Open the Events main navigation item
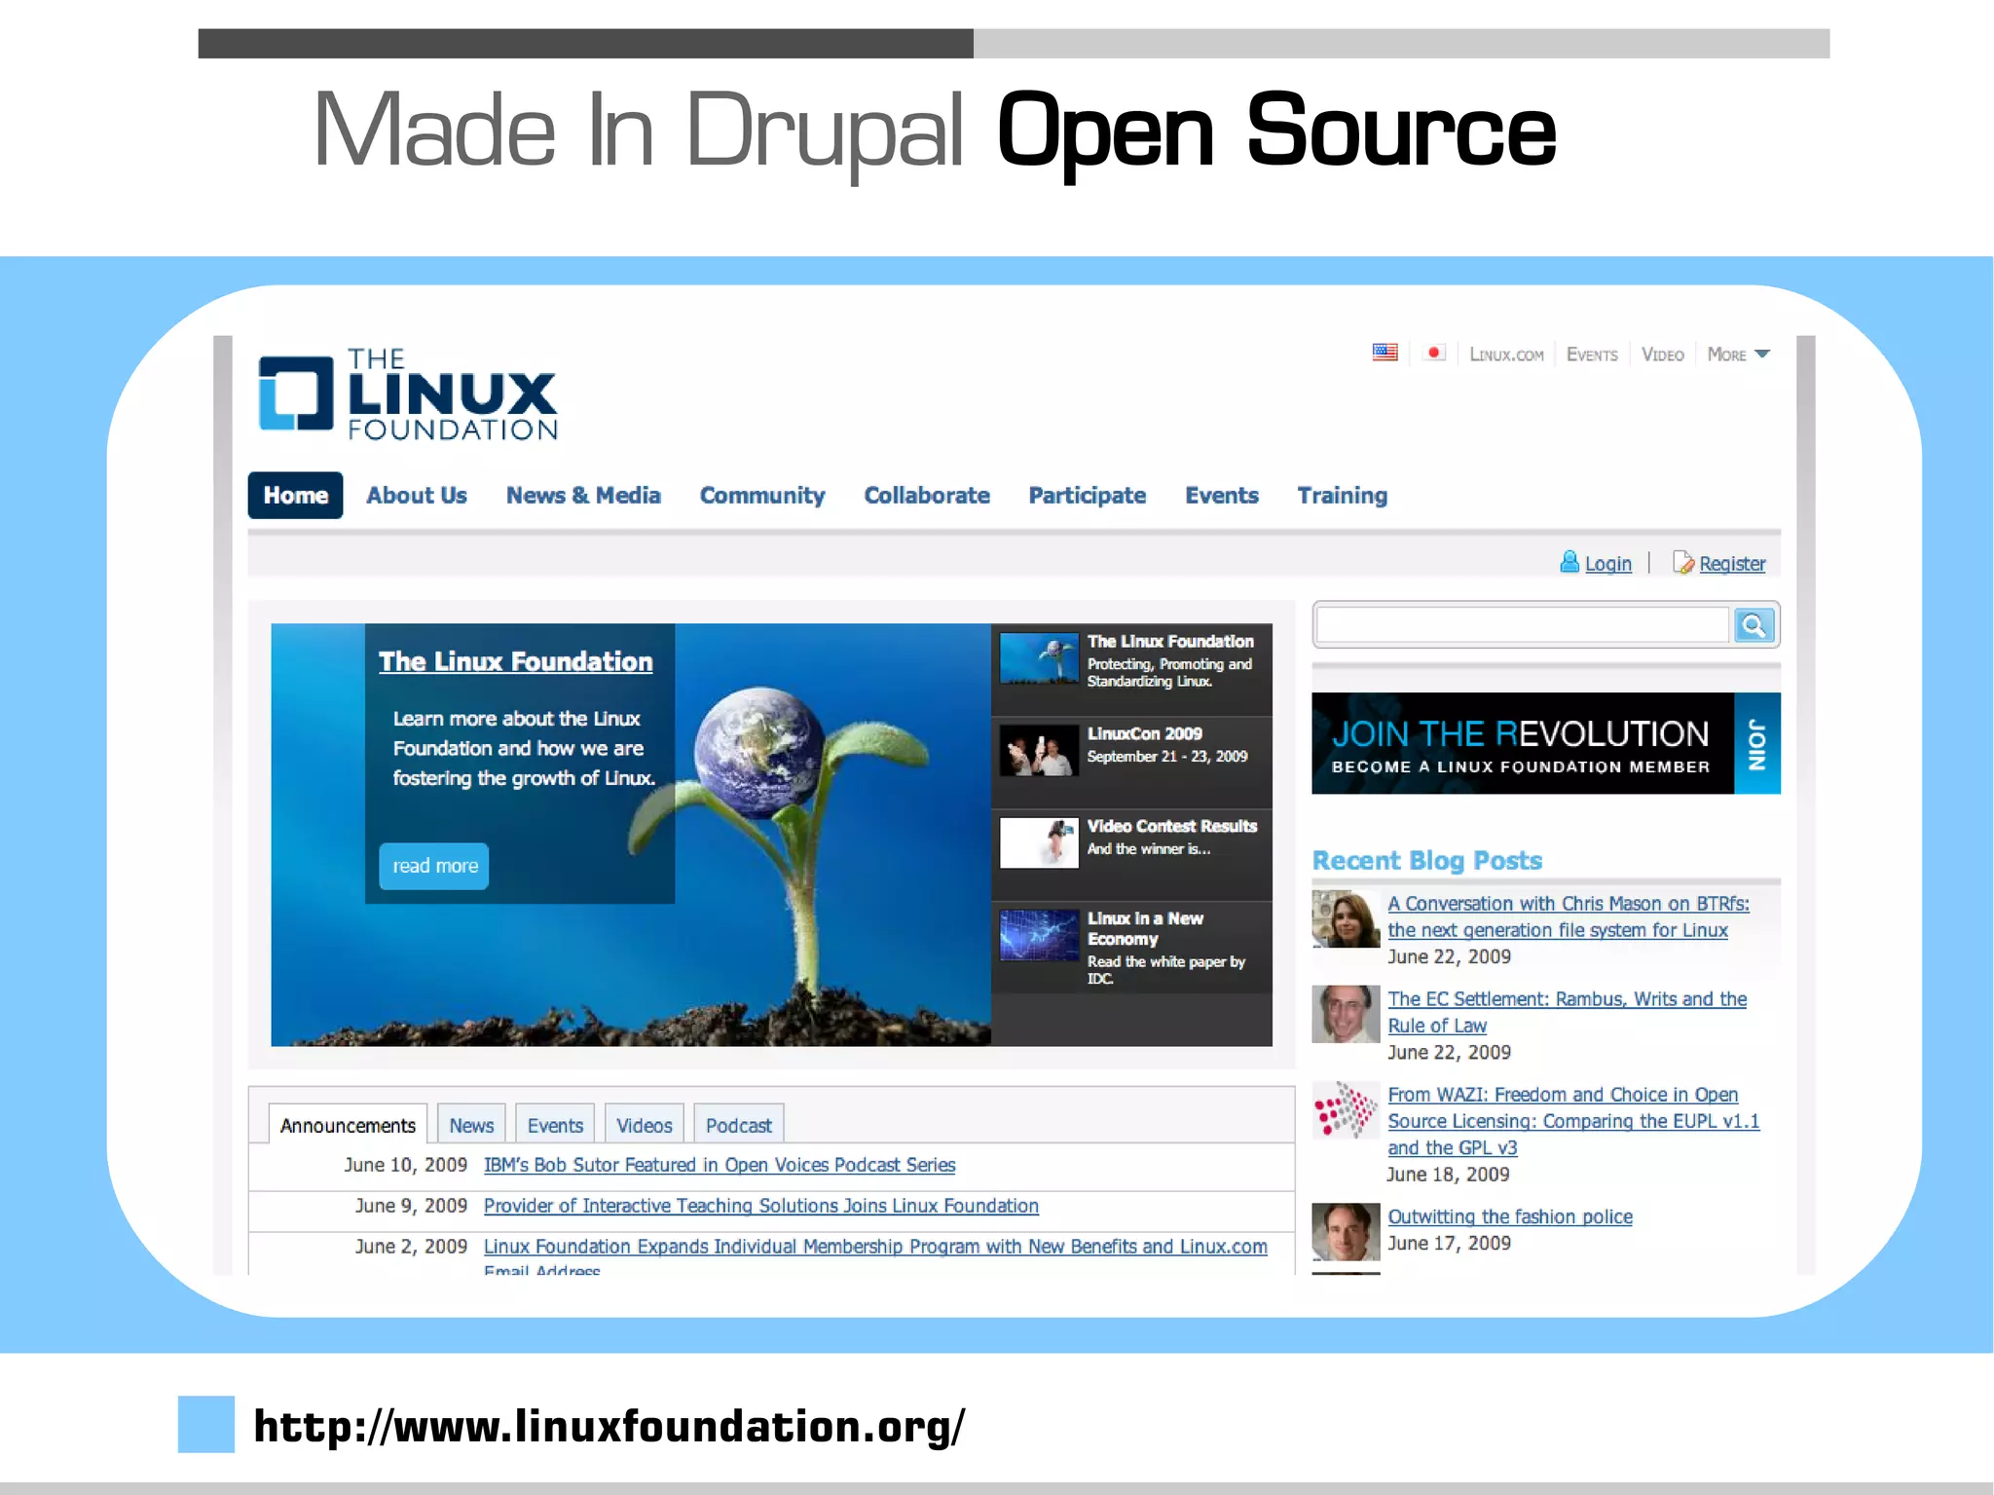 (1222, 496)
